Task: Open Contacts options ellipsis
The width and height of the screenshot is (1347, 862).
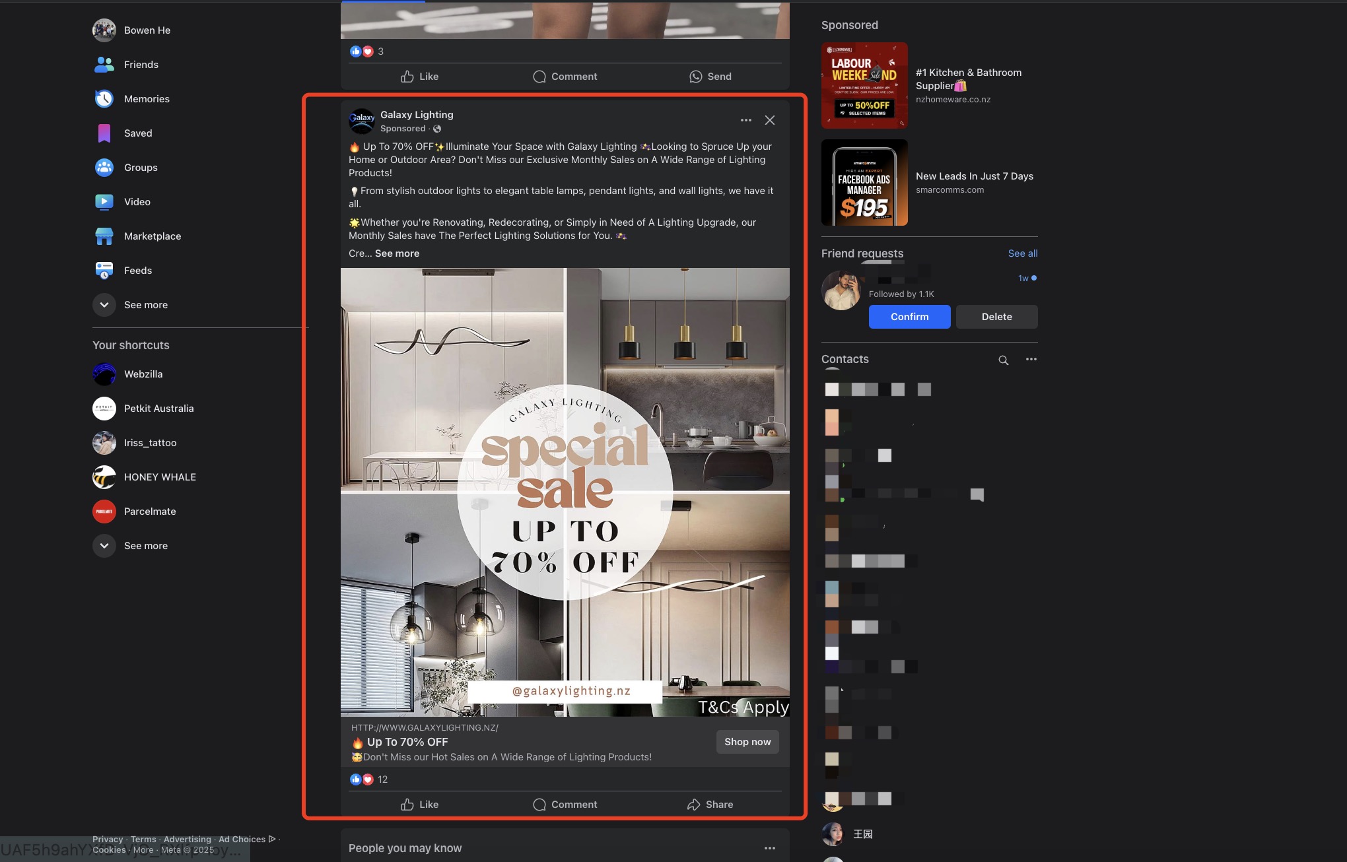Action: click(x=1031, y=360)
